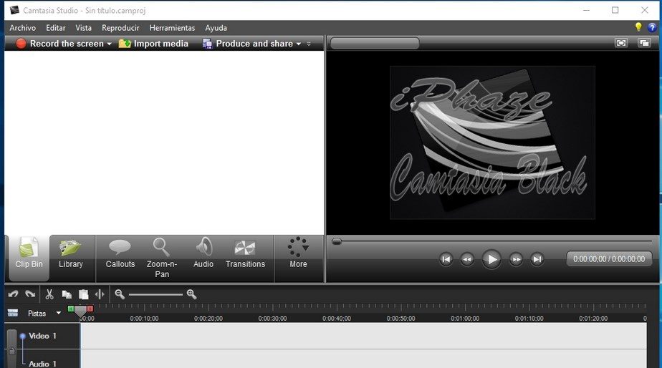662x368 pixels.
Task: Minimize the Camtasia Studio window
Action: (x=587, y=10)
